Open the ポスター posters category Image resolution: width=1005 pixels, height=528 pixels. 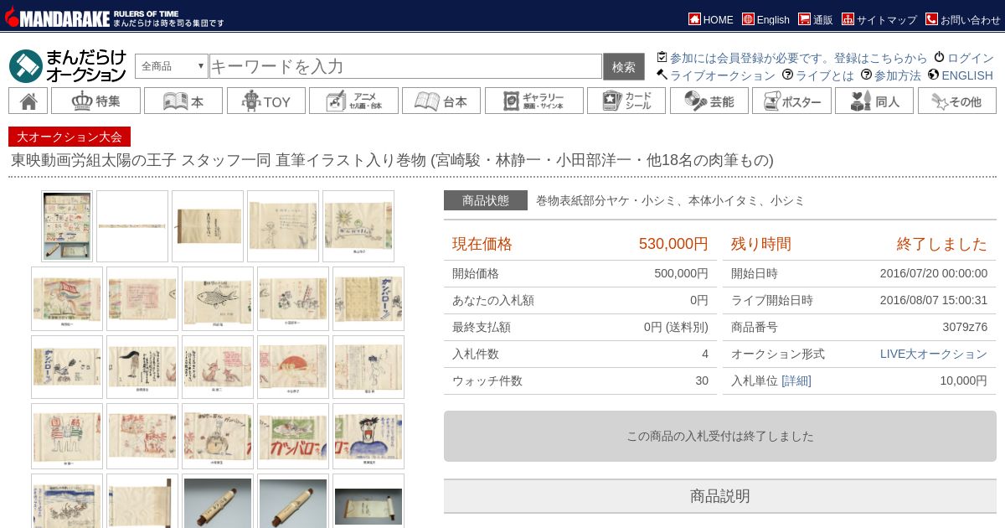pyautogui.click(x=791, y=101)
